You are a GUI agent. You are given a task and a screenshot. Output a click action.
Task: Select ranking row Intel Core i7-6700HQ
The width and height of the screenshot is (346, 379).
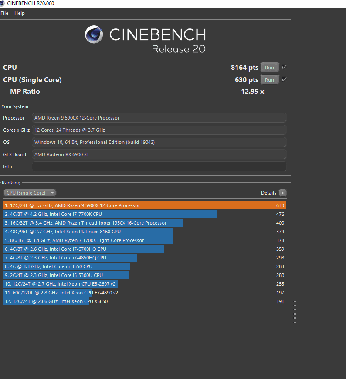click(145, 249)
